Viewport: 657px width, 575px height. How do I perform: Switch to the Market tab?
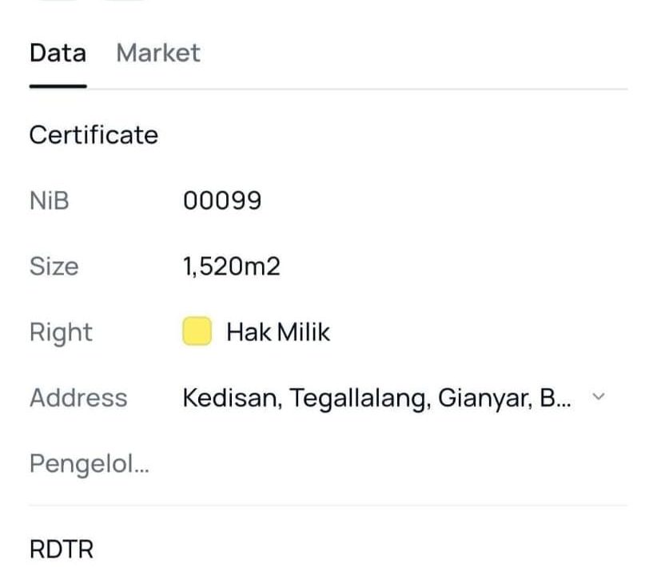tap(157, 54)
